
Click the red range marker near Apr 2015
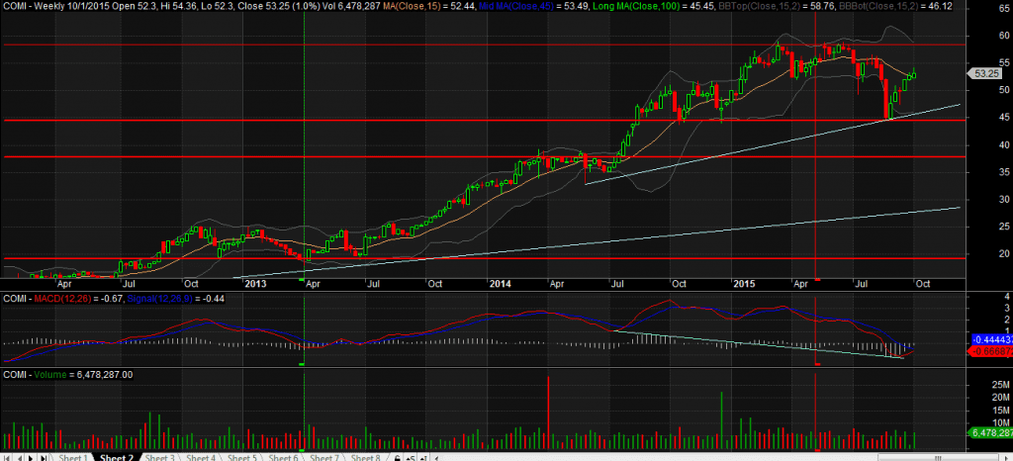[x=816, y=280]
